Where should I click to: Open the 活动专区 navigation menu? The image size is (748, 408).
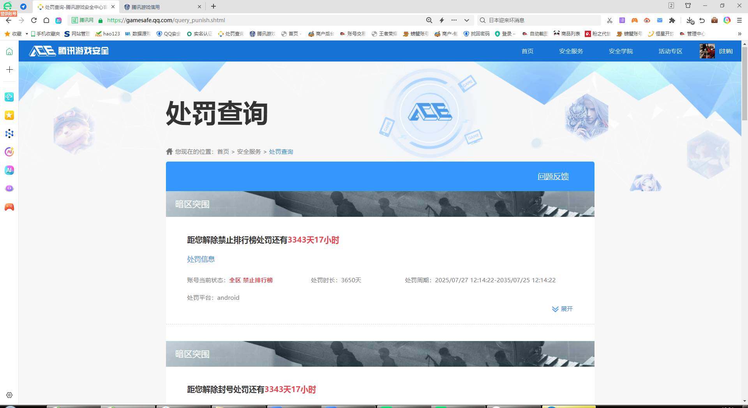(670, 51)
